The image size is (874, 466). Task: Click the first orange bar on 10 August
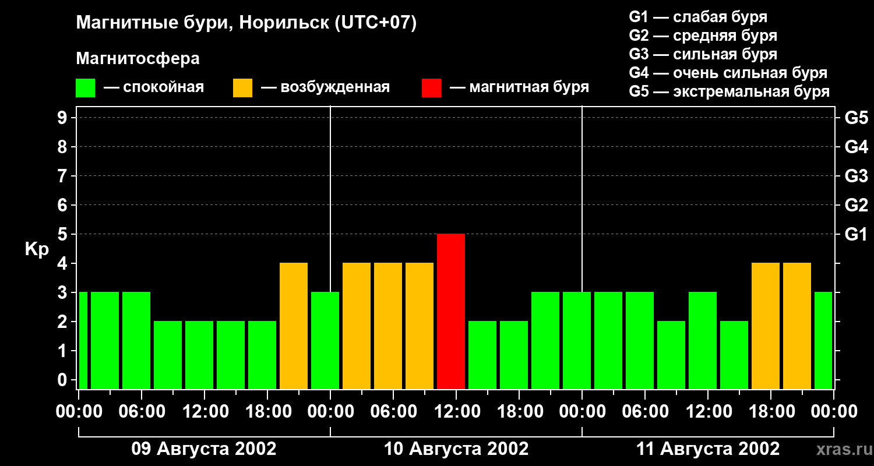click(x=357, y=326)
